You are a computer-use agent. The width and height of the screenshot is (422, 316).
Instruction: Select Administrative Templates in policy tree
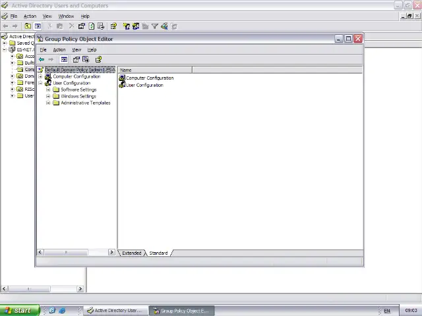(86, 103)
